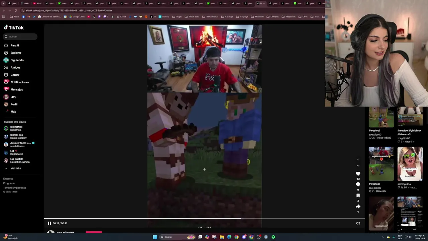Viewport: 428px width, 241px height.
Task: Open the #westcol #girlofnox #Minecraft video thumbnail
Action: click(x=410, y=117)
